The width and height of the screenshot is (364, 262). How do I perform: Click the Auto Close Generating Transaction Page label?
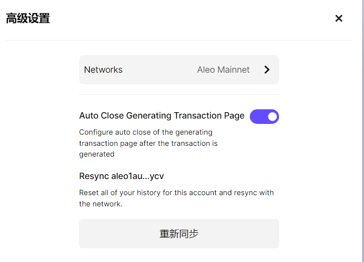(162, 116)
